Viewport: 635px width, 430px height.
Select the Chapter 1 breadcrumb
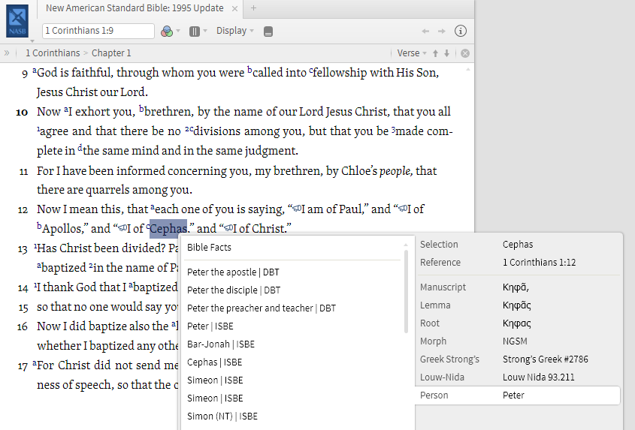point(111,53)
